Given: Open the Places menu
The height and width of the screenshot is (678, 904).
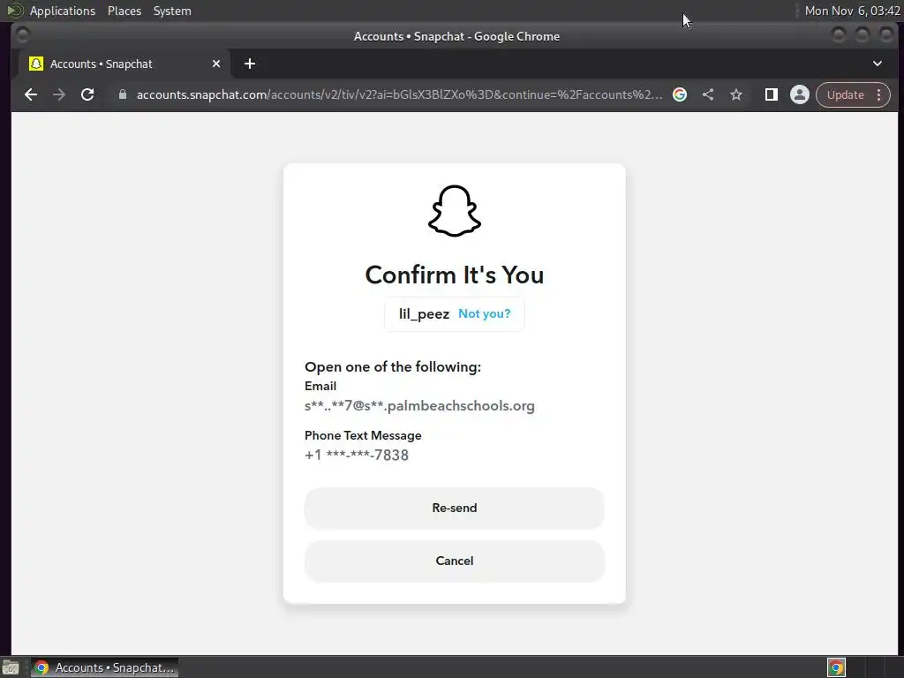Looking at the screenshot, I should (124, 11).
